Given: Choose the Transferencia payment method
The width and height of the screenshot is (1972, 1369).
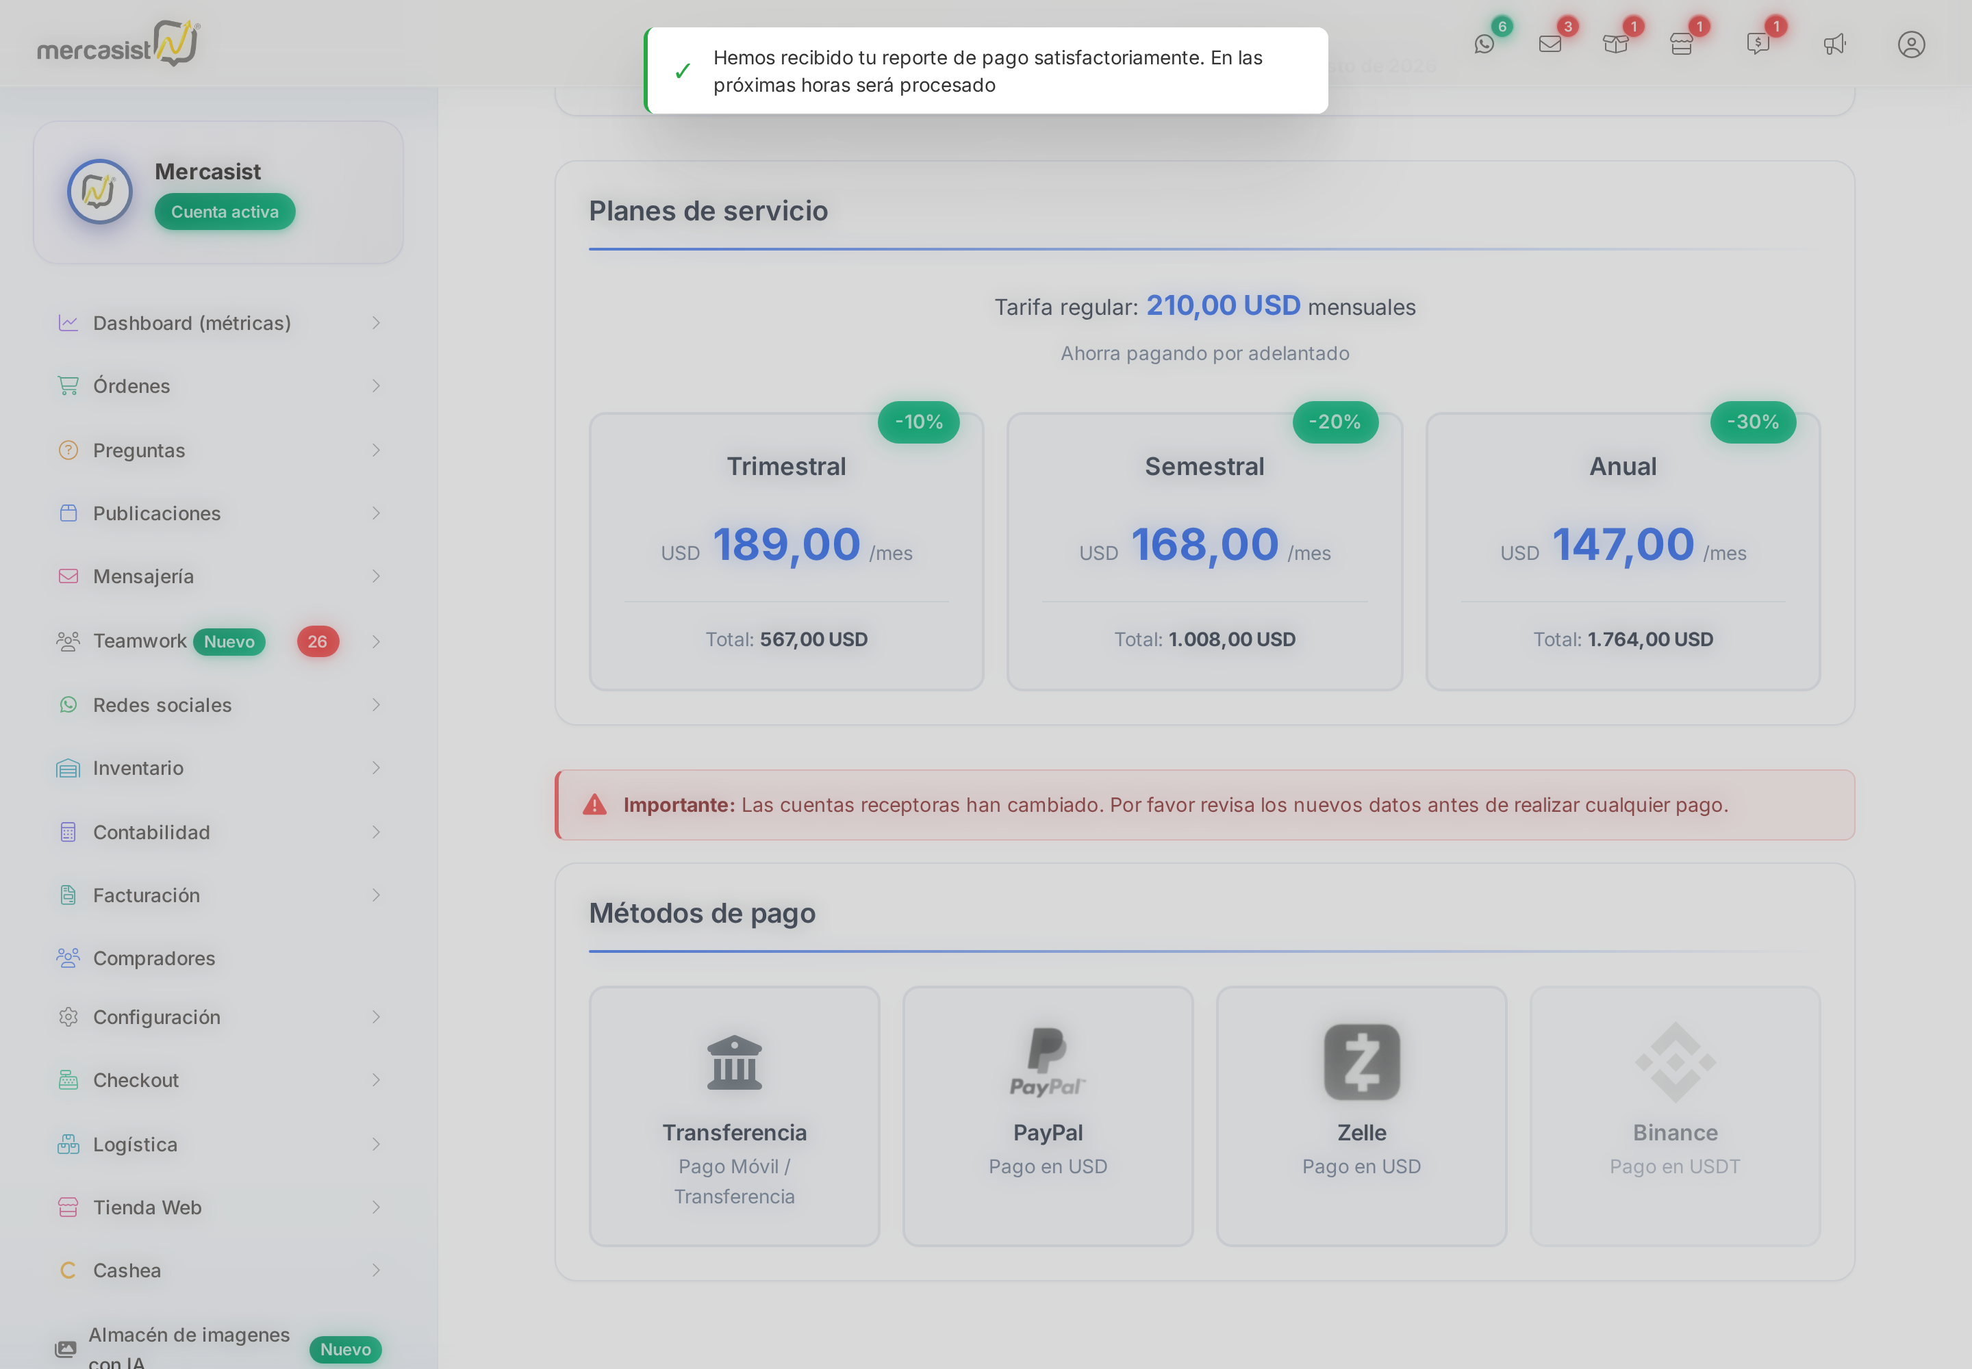Looking at the screenshot, I should (x=735, y=1116).
